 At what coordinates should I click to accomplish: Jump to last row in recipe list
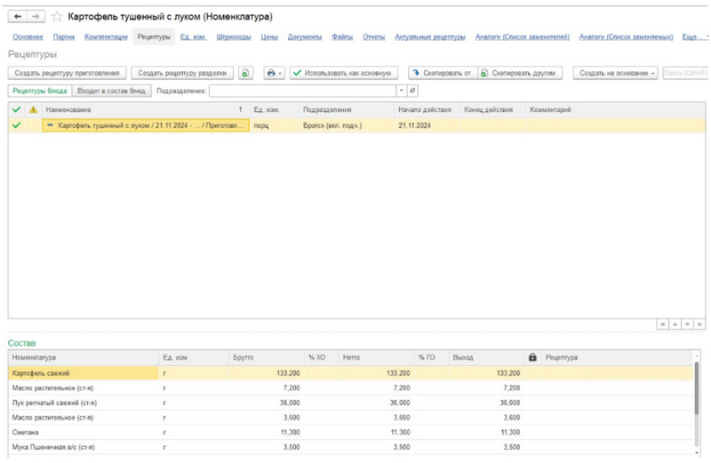pos(701,325)
